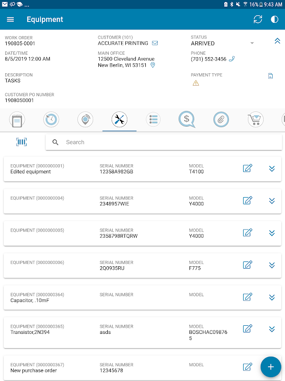Open the shopping cart tab
Viewport: 285px width, 381px height.
pyautogui.click(x=256, y=120)
